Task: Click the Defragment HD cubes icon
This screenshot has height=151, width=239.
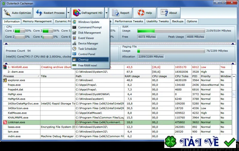Action: (77, 13)
